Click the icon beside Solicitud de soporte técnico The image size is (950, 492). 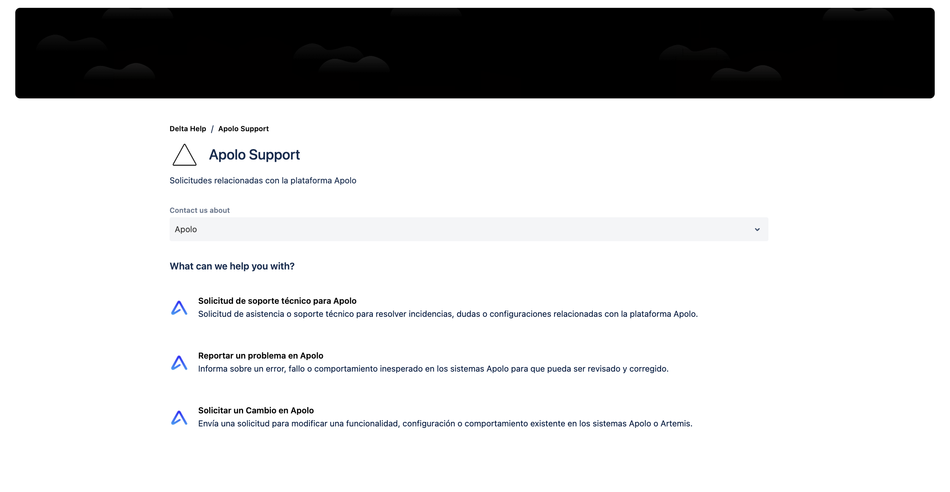(179, 307)
